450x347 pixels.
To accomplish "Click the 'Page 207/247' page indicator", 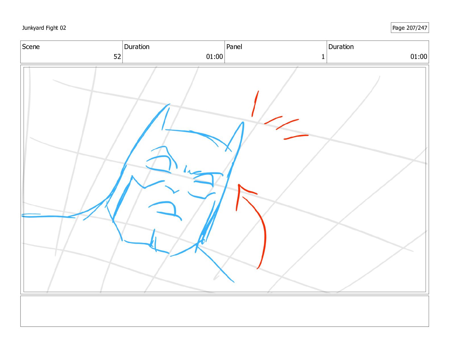I will [x=410, y=28].
